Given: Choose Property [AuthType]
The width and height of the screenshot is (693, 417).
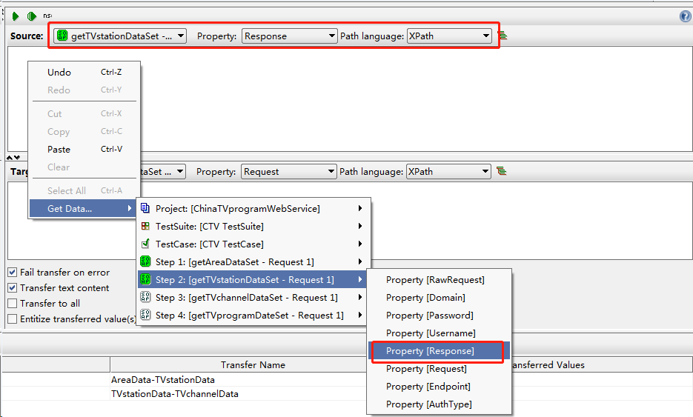Looking at the screenshot, I should (x=439, y=404).
